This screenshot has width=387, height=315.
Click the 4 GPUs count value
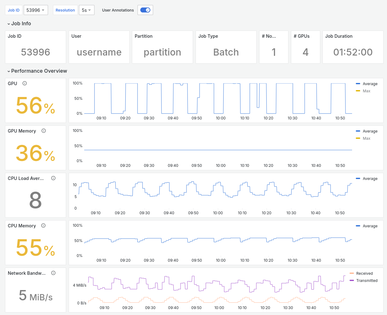[306, 52]
